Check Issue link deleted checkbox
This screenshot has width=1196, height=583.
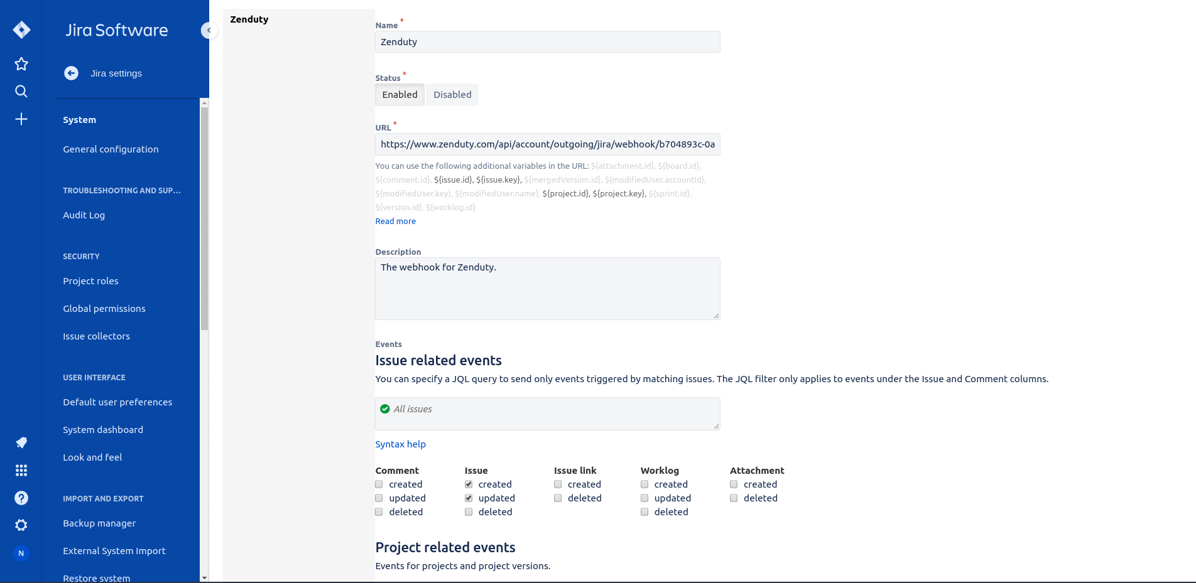[558, 498]
